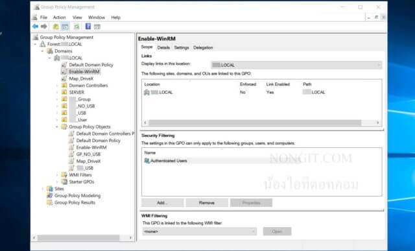Click the Open button next to WMI filter
The width and height of the screenshot is (415, 251).
(x=277, y=232)
